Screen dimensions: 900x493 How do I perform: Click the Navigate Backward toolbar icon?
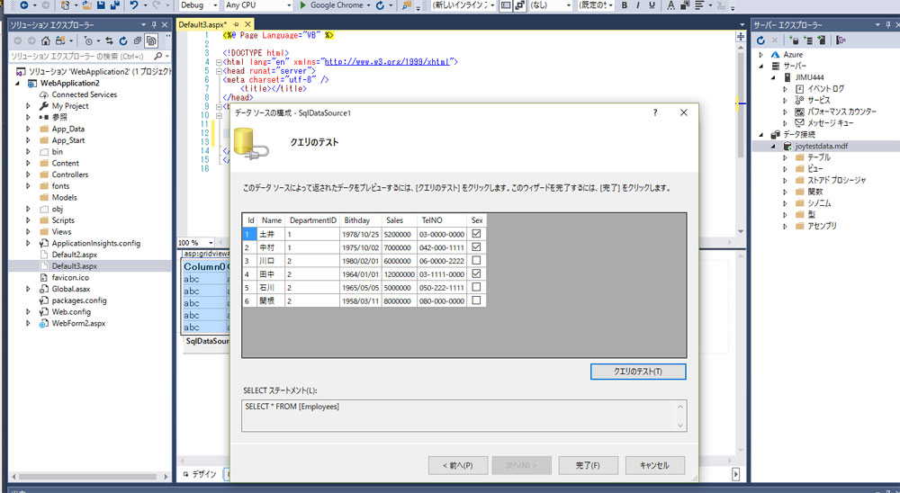(x=24, y=5)
